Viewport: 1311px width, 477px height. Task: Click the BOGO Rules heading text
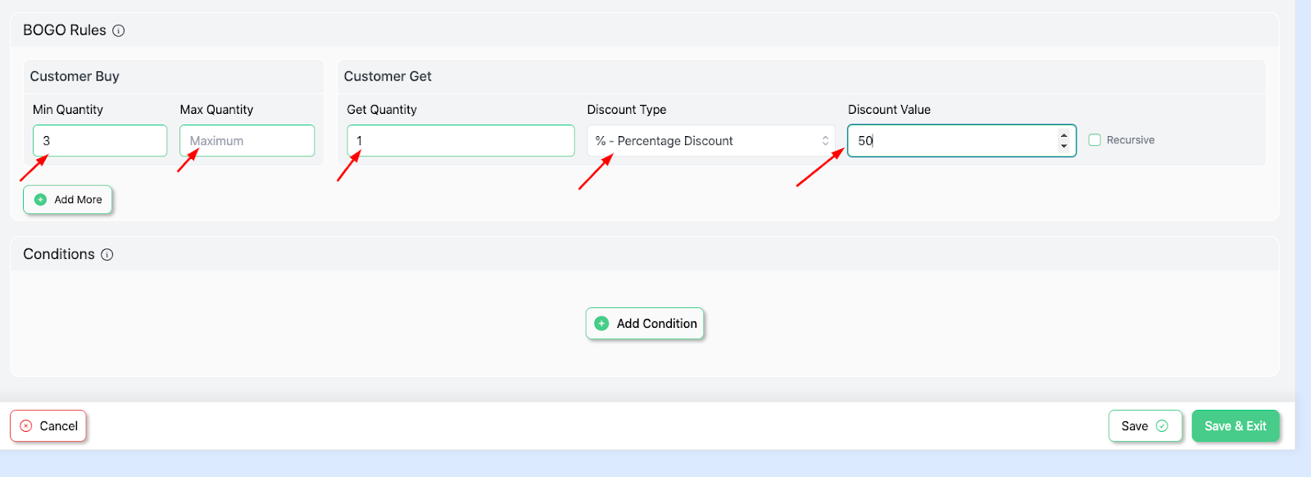click(x=65, y=30)
